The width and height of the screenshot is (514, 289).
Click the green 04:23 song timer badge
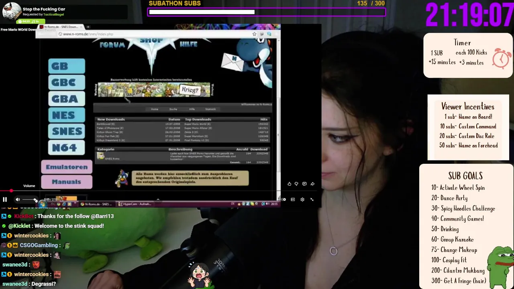(x=31, y=21)
